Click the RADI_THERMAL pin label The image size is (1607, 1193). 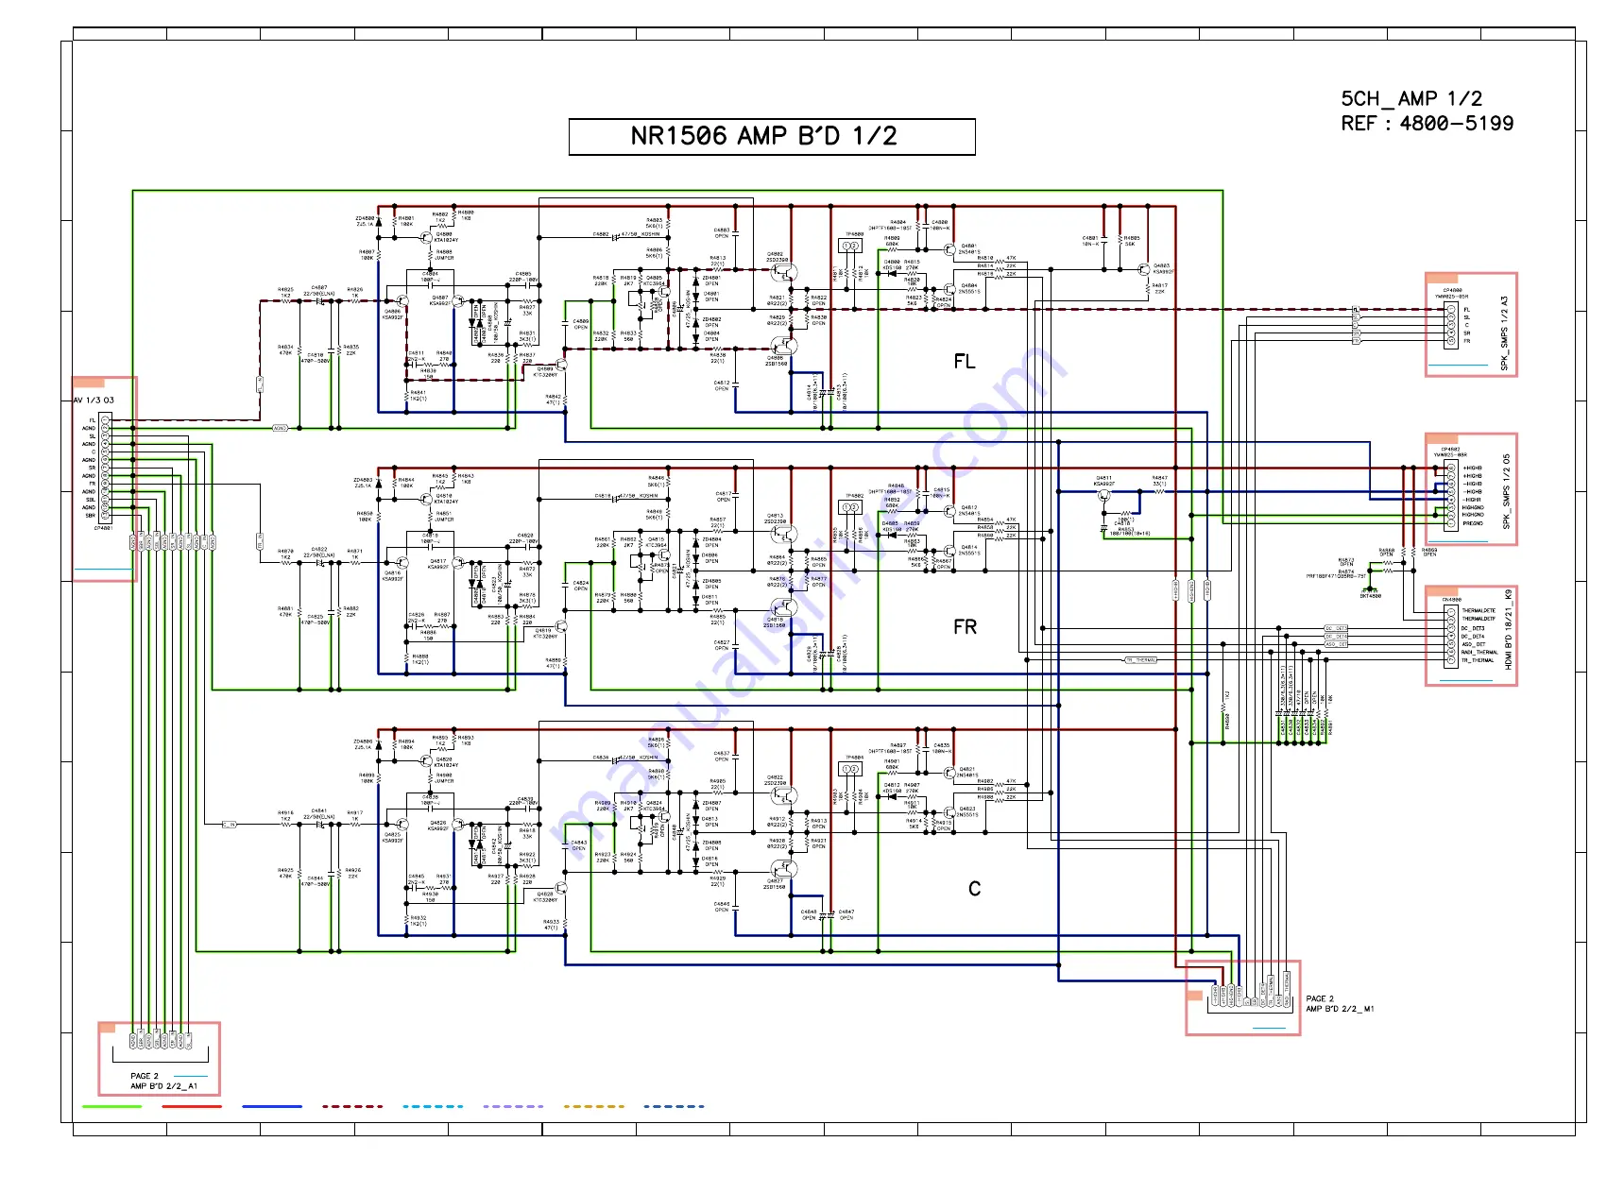point(1479,653)
